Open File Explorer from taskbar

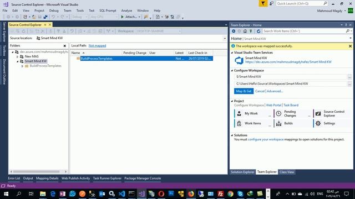pos(43,194)
